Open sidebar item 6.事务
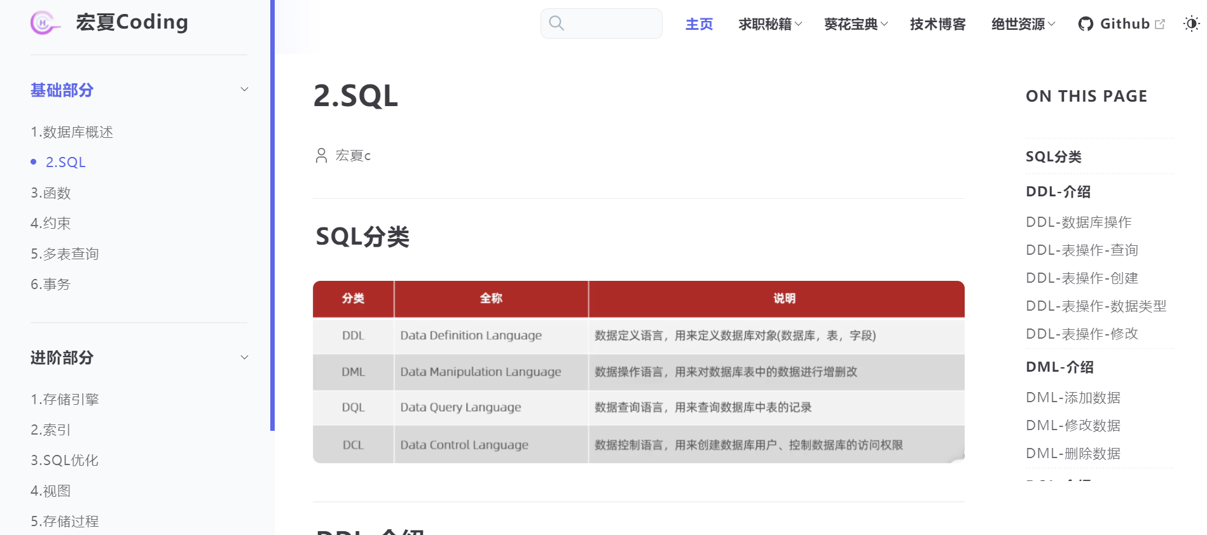This screenshot has height=535, width=1207. [51, 285]
